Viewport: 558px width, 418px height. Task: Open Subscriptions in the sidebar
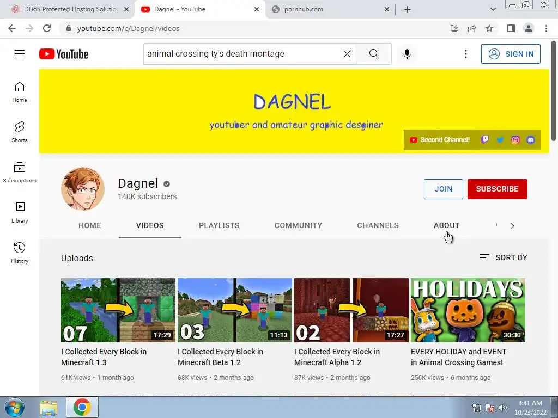(x=20, y=173)
